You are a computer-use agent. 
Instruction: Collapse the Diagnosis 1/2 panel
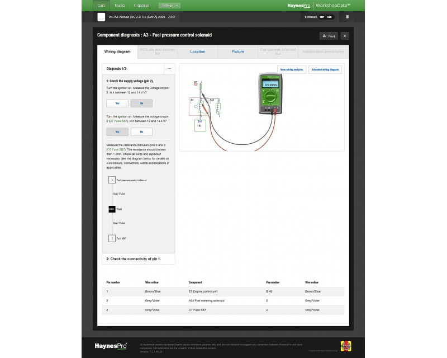pos(169,68)
